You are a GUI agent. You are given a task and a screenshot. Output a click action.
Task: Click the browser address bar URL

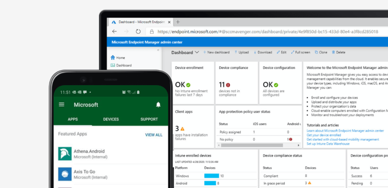click(268, 32)
